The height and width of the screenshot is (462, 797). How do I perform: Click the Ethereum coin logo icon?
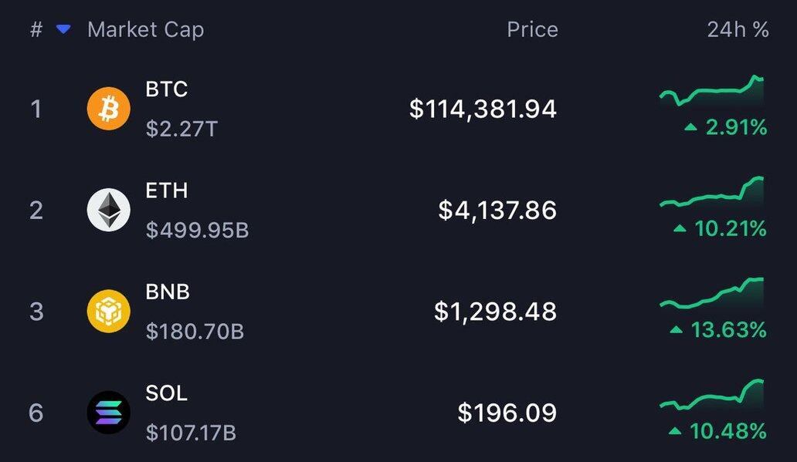click(108, 210)
